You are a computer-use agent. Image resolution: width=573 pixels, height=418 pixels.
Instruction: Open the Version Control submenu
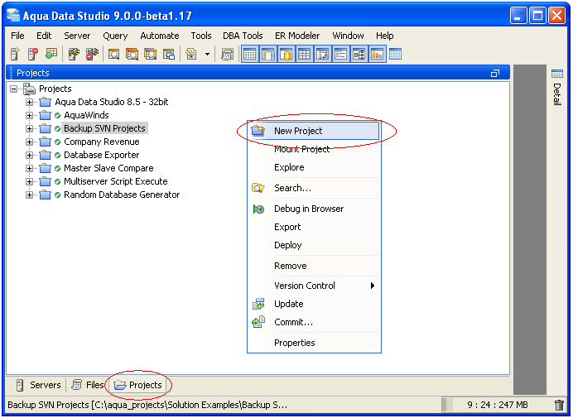(314, 286)
